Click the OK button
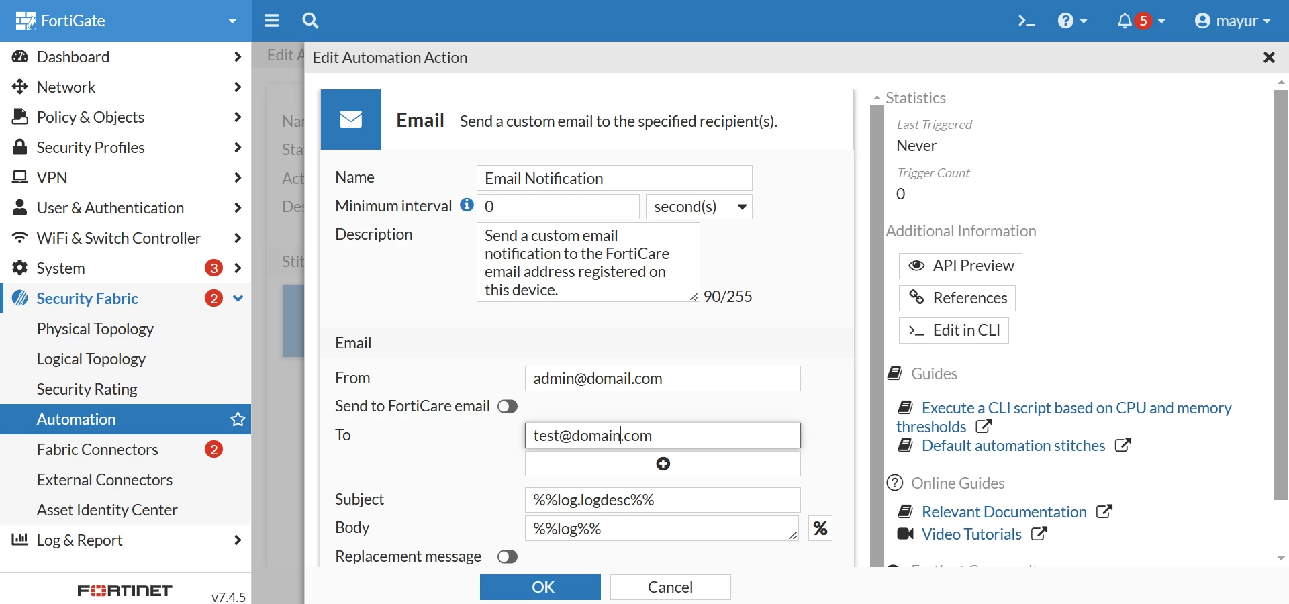The image size is (1289, 604). [x=540, y=587]
